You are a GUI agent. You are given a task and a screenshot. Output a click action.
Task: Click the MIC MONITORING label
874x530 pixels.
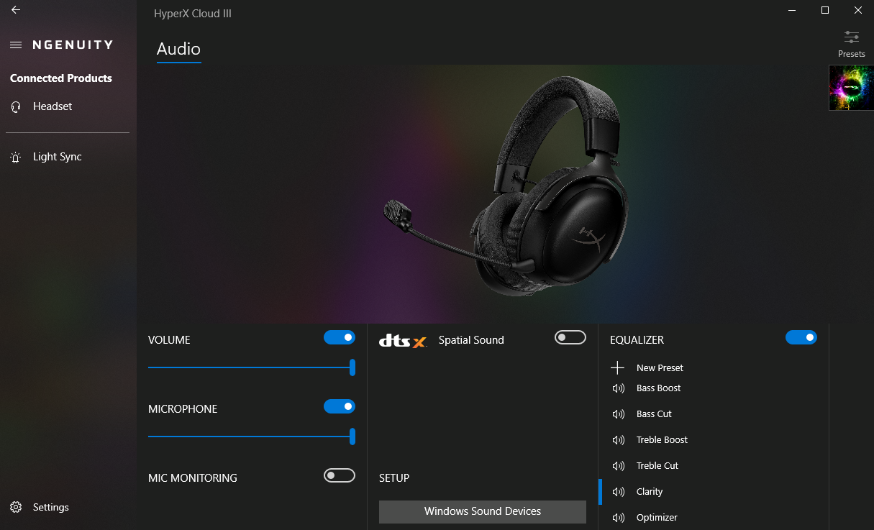tap(192, 478)
